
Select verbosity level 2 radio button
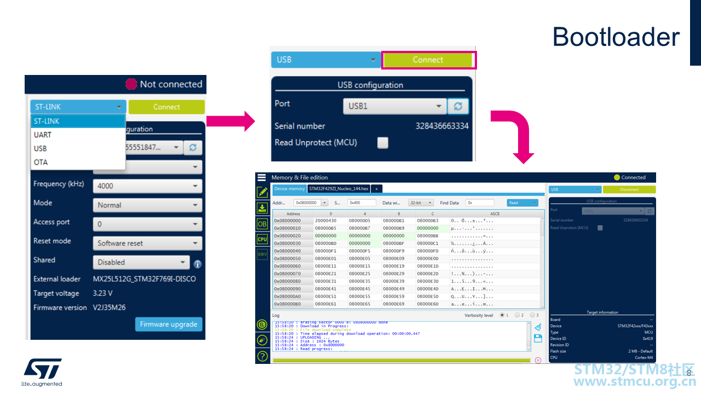(x=518, y=315)
